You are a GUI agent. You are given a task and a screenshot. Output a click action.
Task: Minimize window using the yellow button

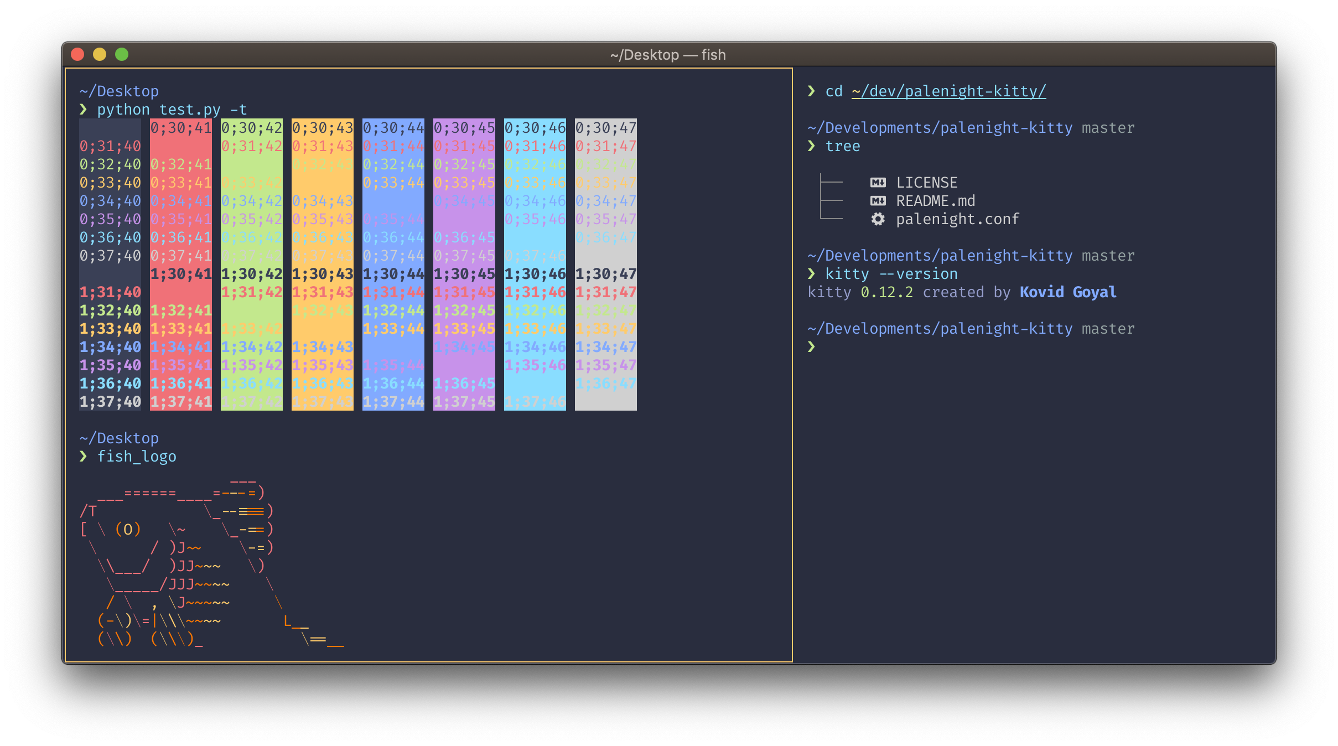[x=100, y=54]
